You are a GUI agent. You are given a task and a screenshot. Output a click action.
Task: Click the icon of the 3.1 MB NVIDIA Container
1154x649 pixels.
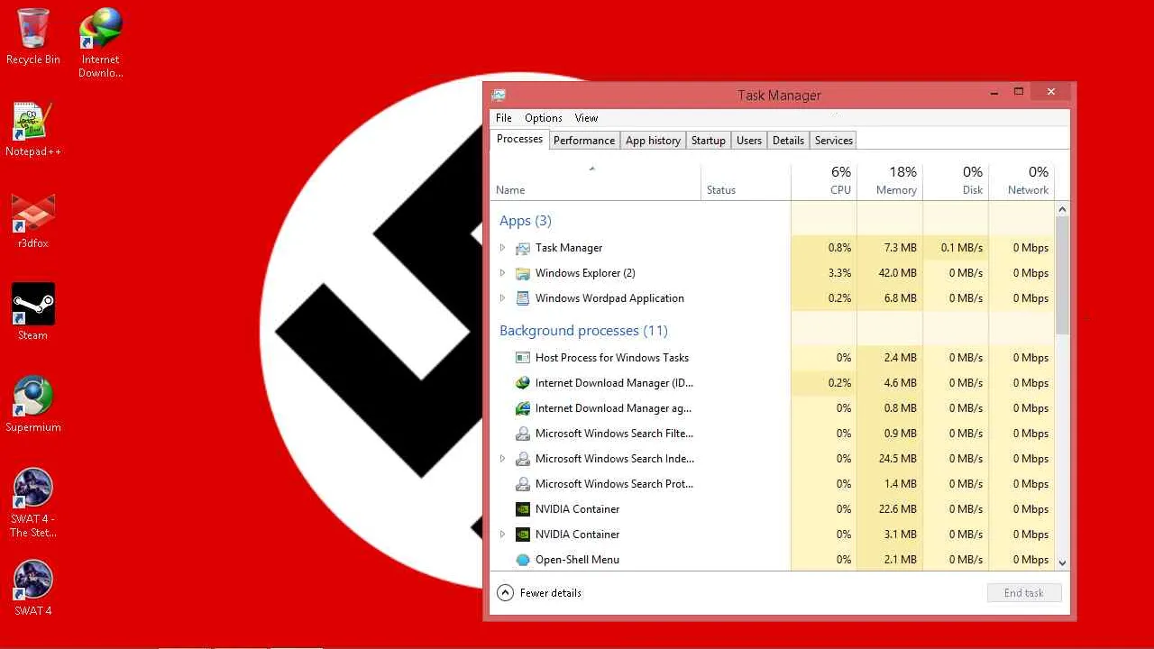pyautogui.click(x=523, y=535)
